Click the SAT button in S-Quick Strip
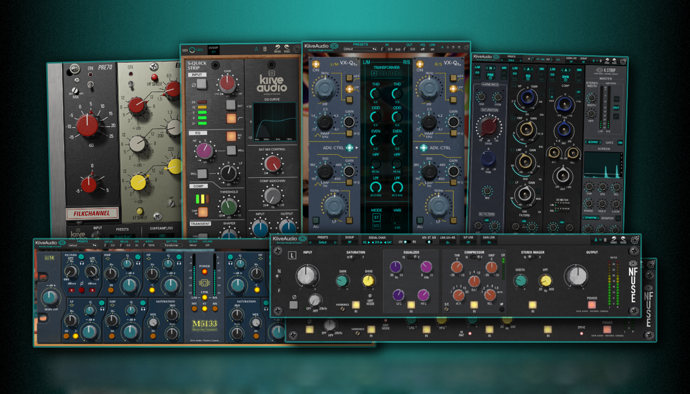The image size is (690, 394). click(x=231, y=105)
